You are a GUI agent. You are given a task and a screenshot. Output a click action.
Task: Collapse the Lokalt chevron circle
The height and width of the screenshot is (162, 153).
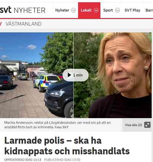(96, 10)
